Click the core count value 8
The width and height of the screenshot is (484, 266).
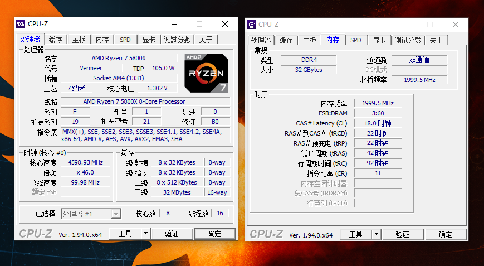[x=168, y=213]
